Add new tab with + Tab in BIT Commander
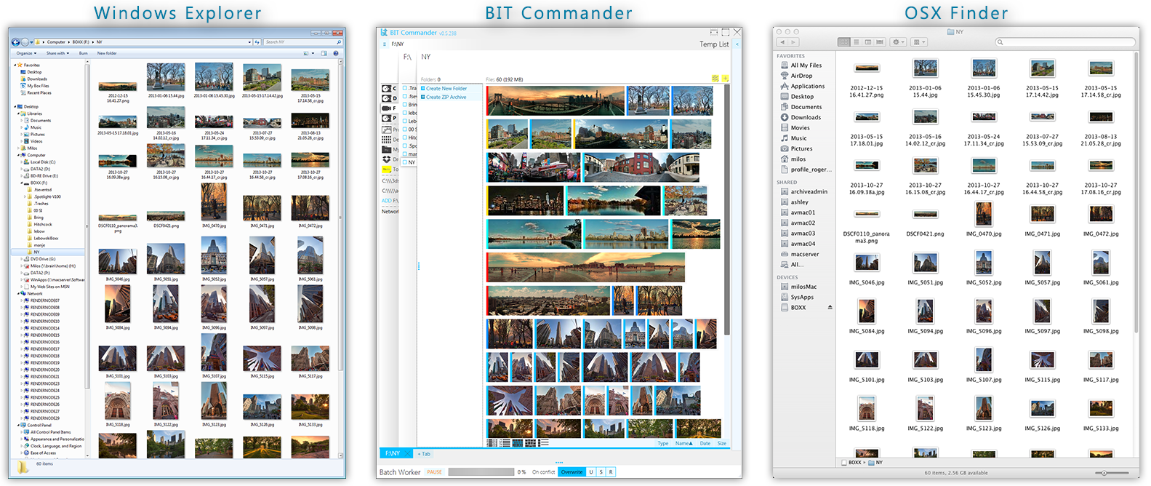This screenshot has height=486, width=1151. [424, 454]
